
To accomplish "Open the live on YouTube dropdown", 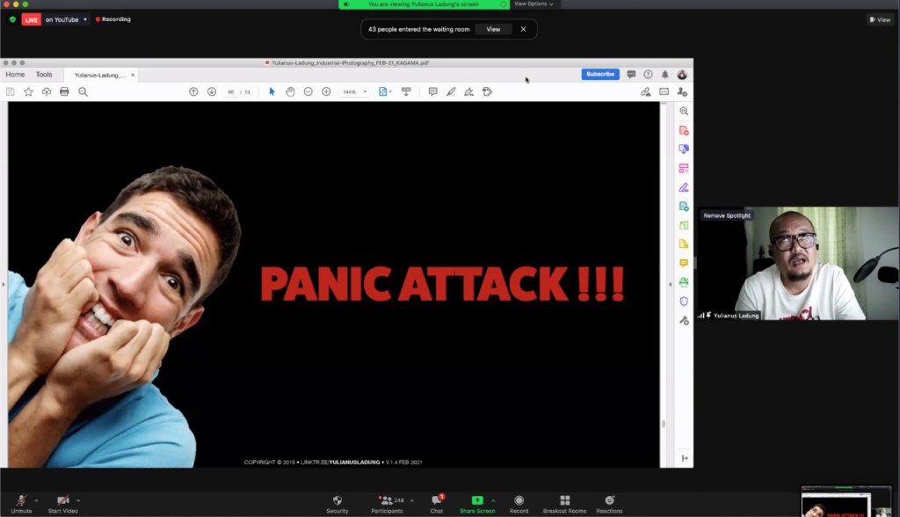I will tap(66, 19).
